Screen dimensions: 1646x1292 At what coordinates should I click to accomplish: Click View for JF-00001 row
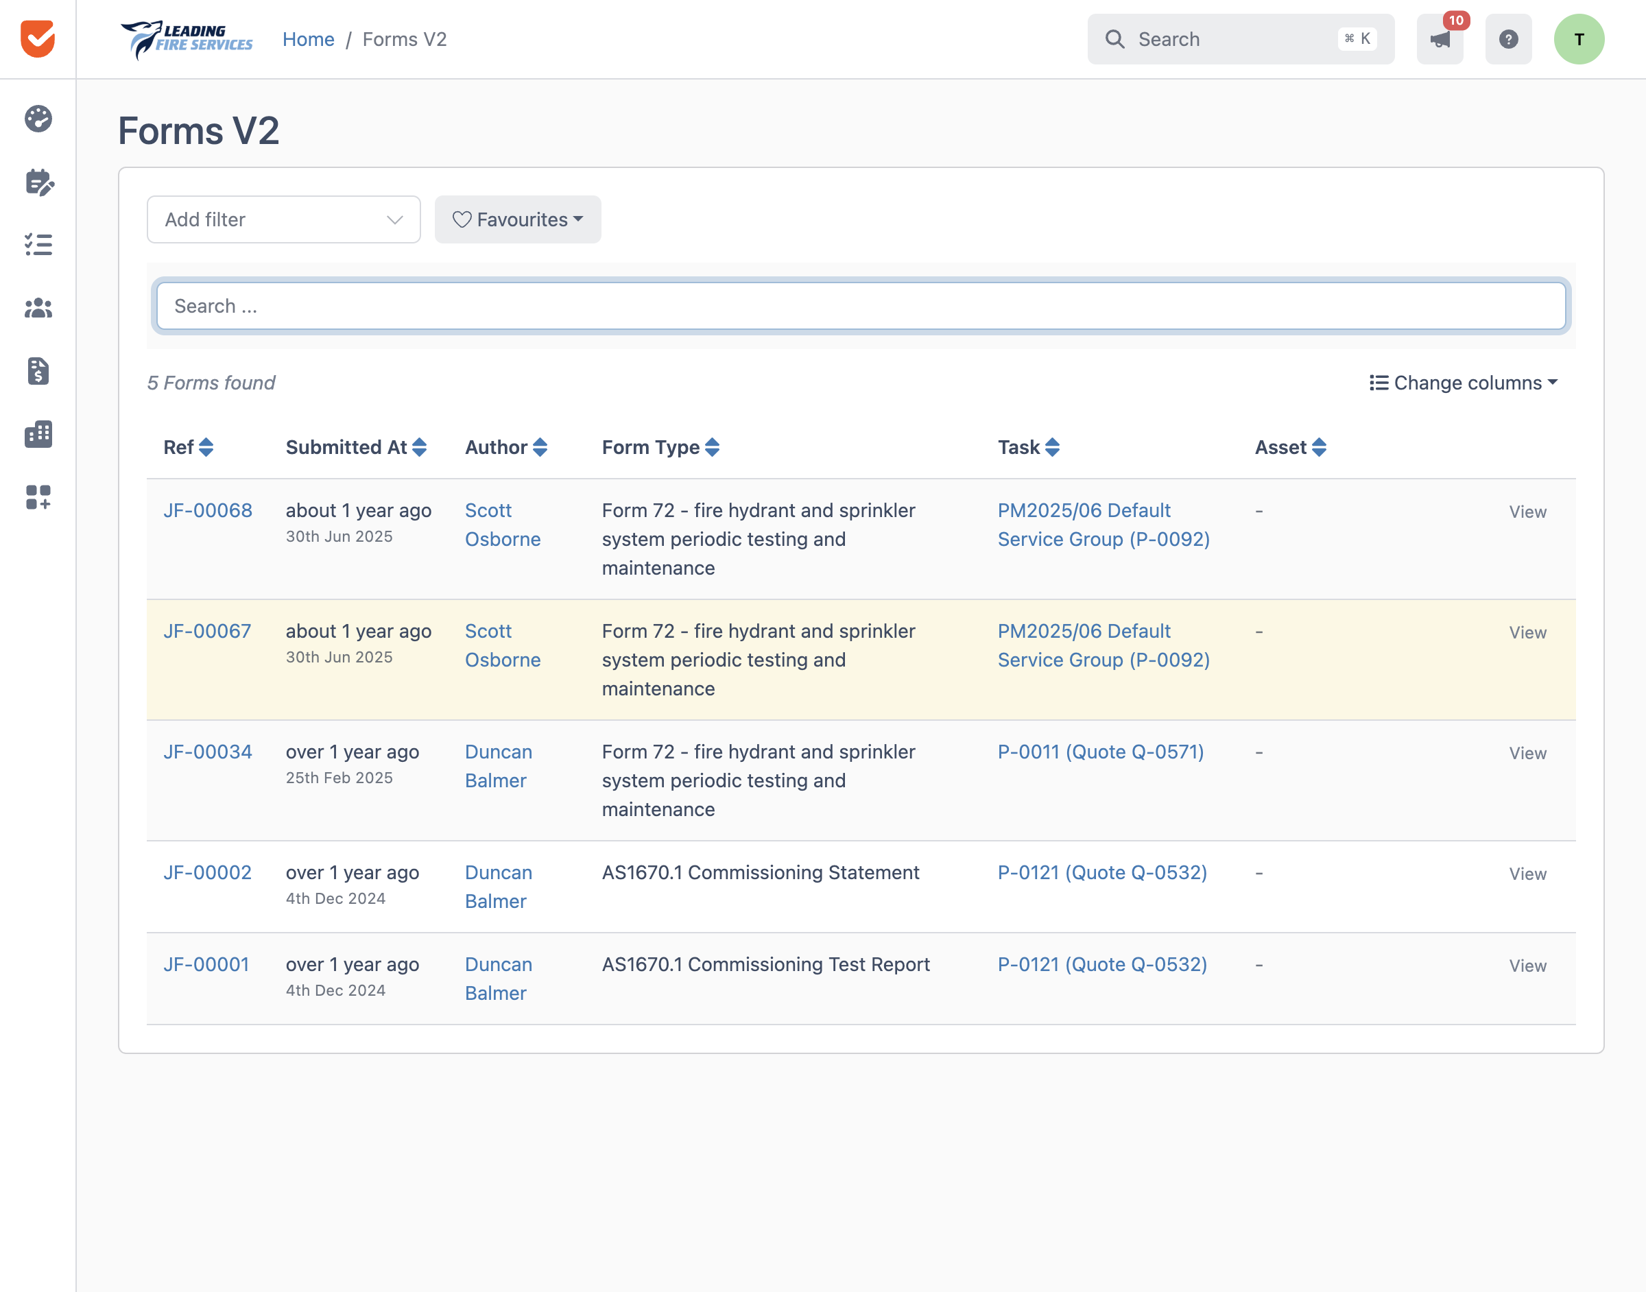click(x=1527, y=966)
